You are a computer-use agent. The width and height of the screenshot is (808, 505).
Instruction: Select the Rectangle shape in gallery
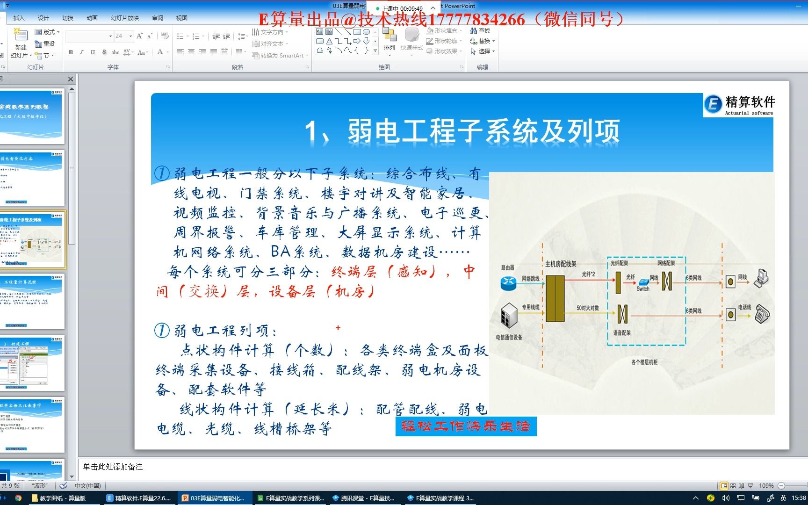(x=357, y=32)
